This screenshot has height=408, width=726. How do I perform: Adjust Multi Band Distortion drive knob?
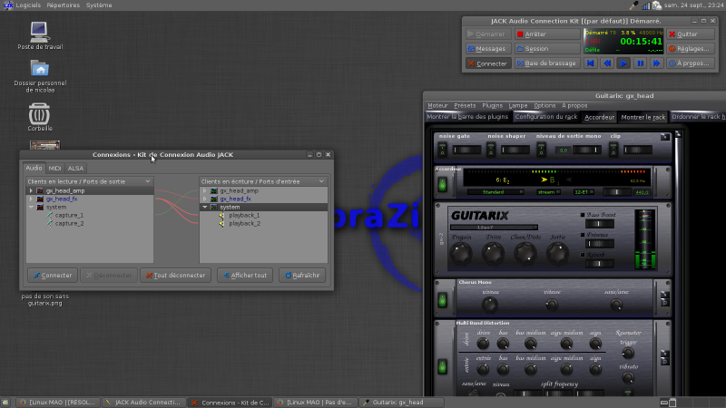pyautogui.click(x=483, y=344)
